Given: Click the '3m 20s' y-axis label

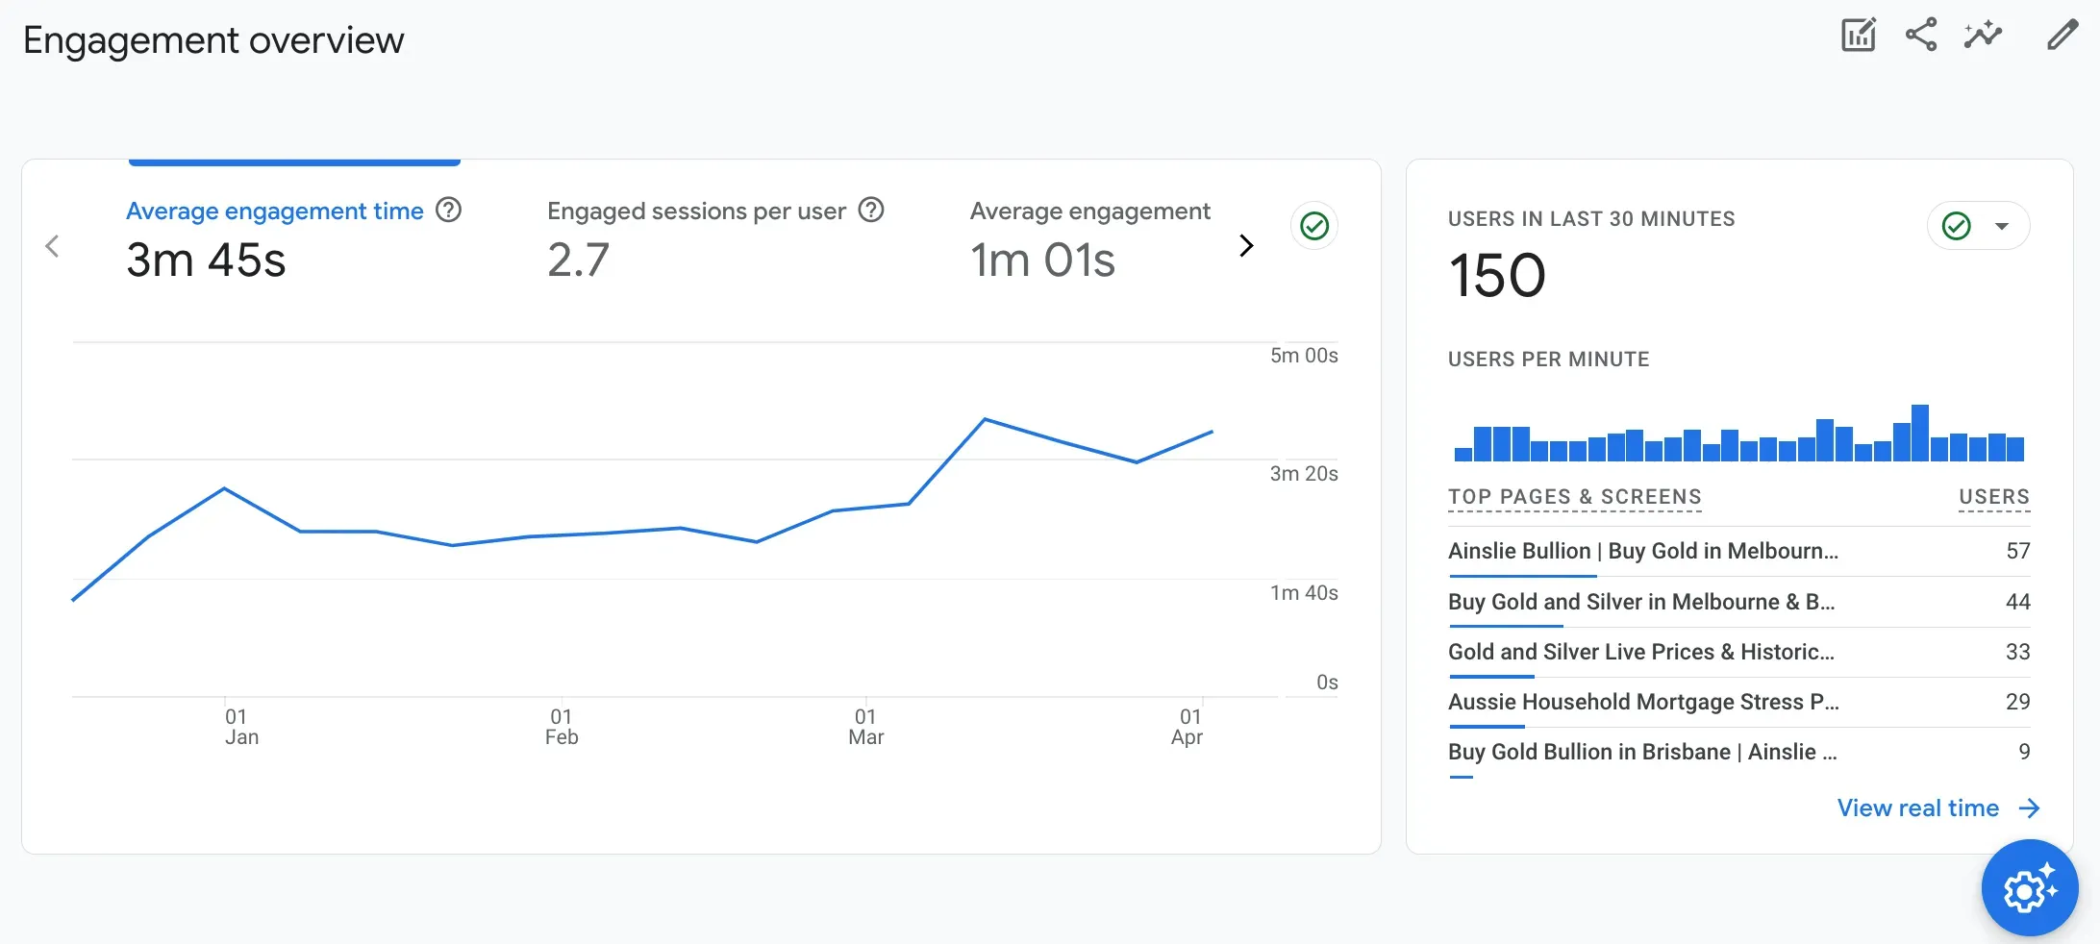Looking at the screenshot, I should (x=1304, y=474).
